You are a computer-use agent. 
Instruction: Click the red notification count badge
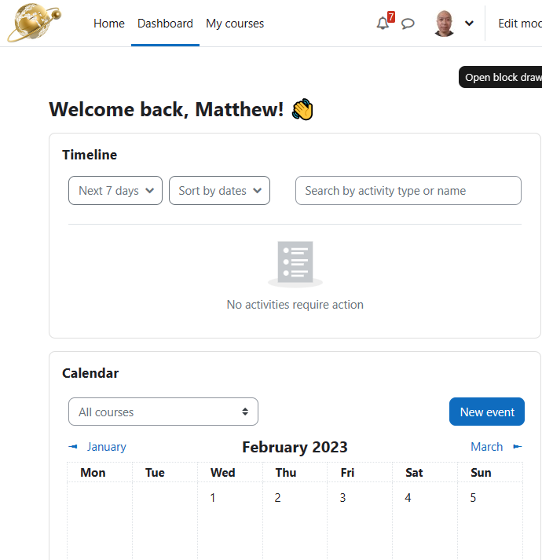coord(391,16)
